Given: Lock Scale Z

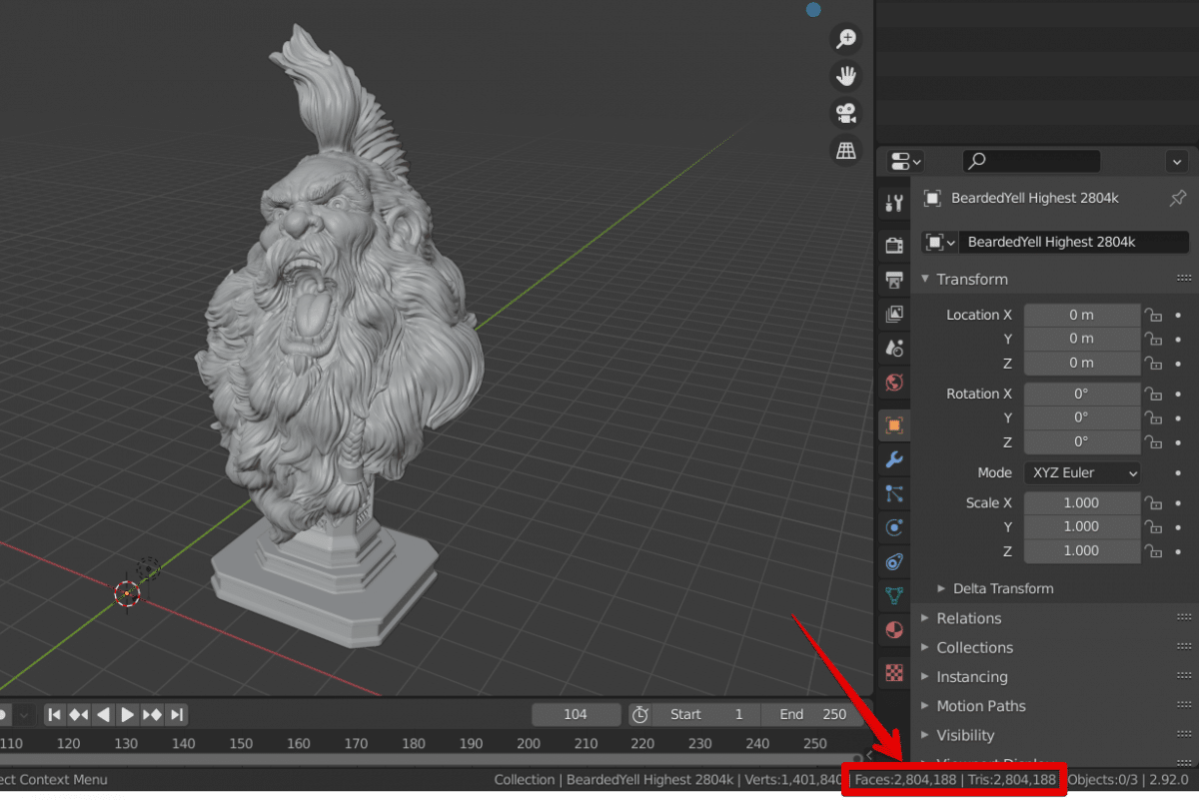Looking at the screenshot, I should point(1153,550).
